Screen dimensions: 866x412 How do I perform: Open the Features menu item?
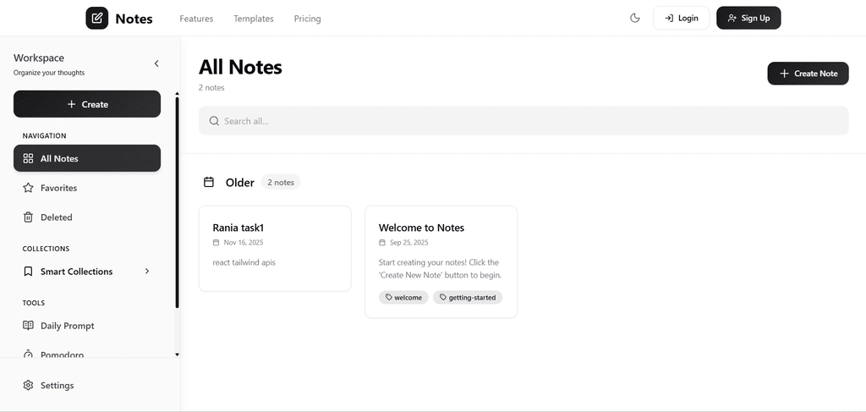196,19
